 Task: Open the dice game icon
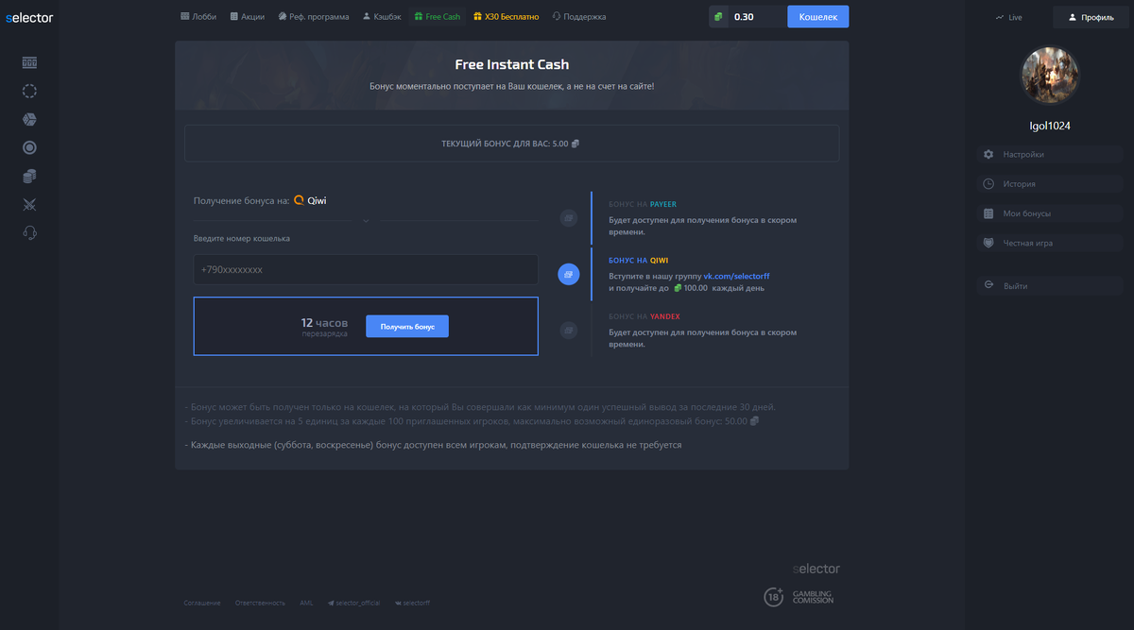pyautogui.click(x=29, y=119)
